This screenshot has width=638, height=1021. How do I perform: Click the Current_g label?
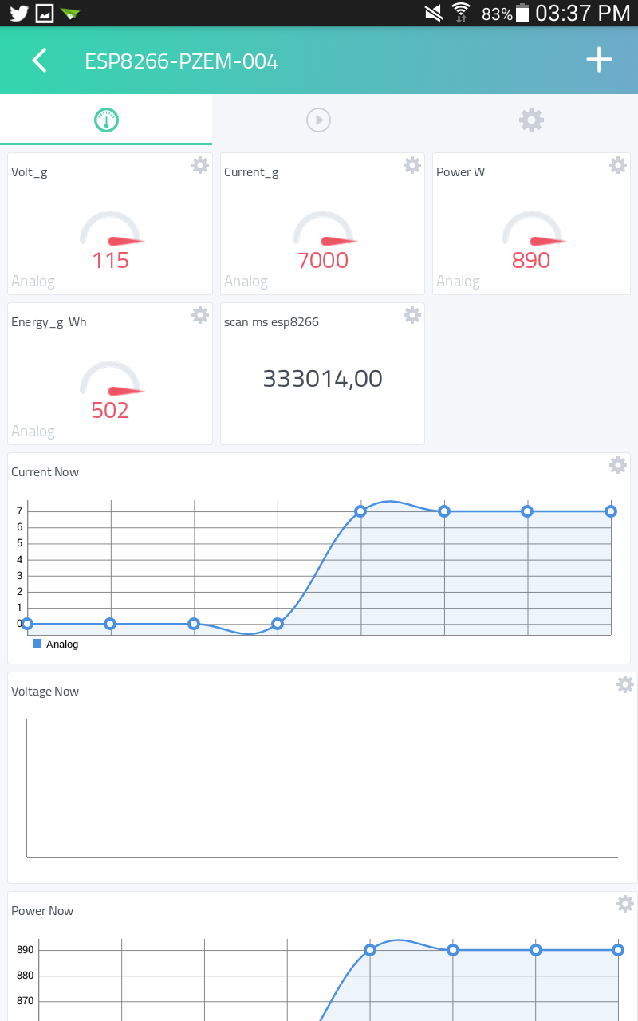(x=251, y=172)
